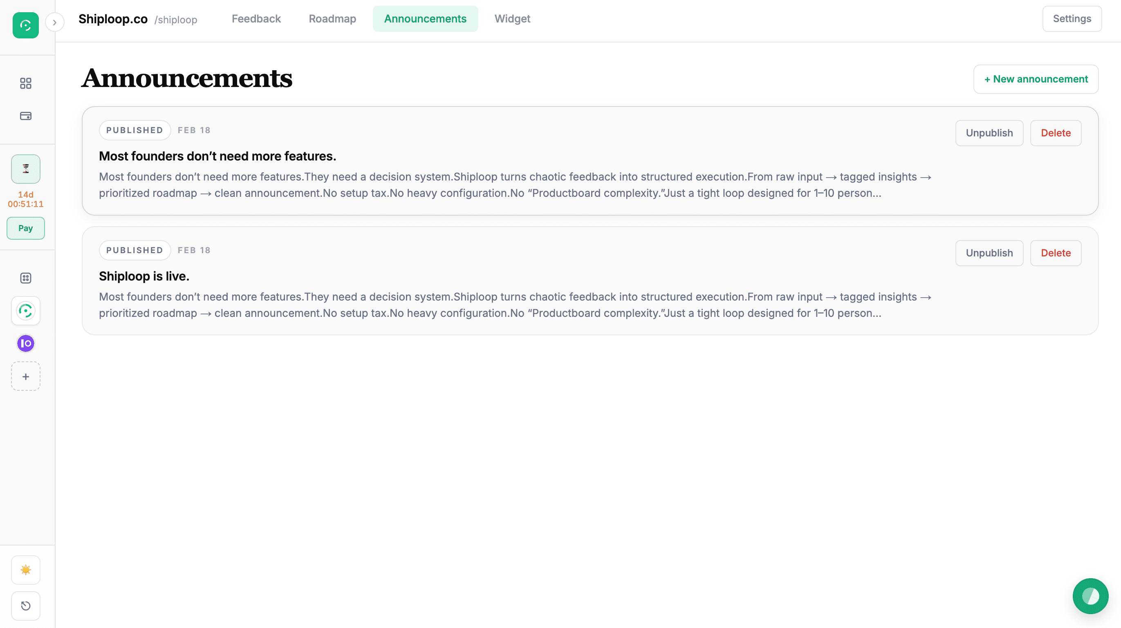Toggle light theme with the sun icon
The height and width of the screenshot is (628, 1121).
(25, 569)
